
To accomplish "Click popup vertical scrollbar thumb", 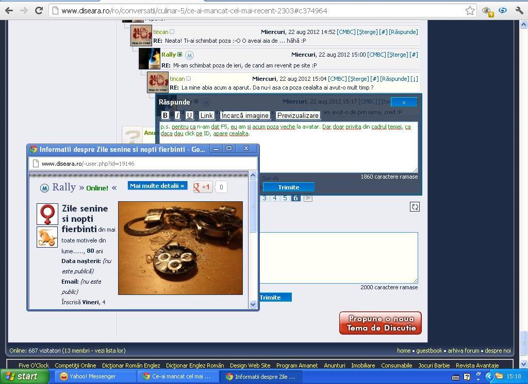I will (253, 206).
